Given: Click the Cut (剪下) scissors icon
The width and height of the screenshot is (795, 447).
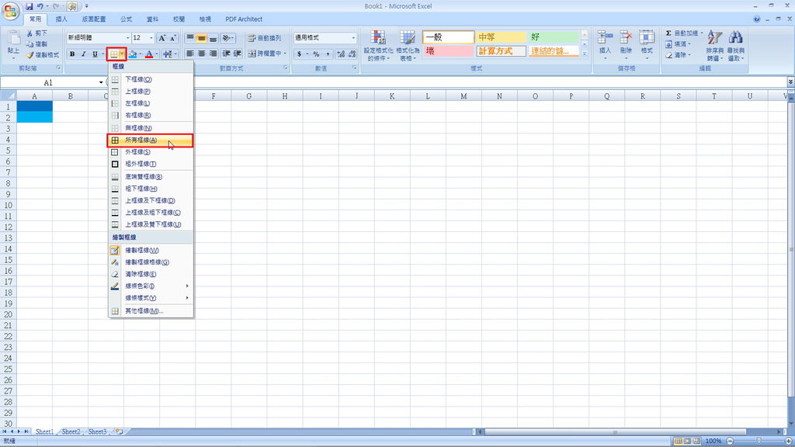Looking at the screenshot, I should click(30, 33).
